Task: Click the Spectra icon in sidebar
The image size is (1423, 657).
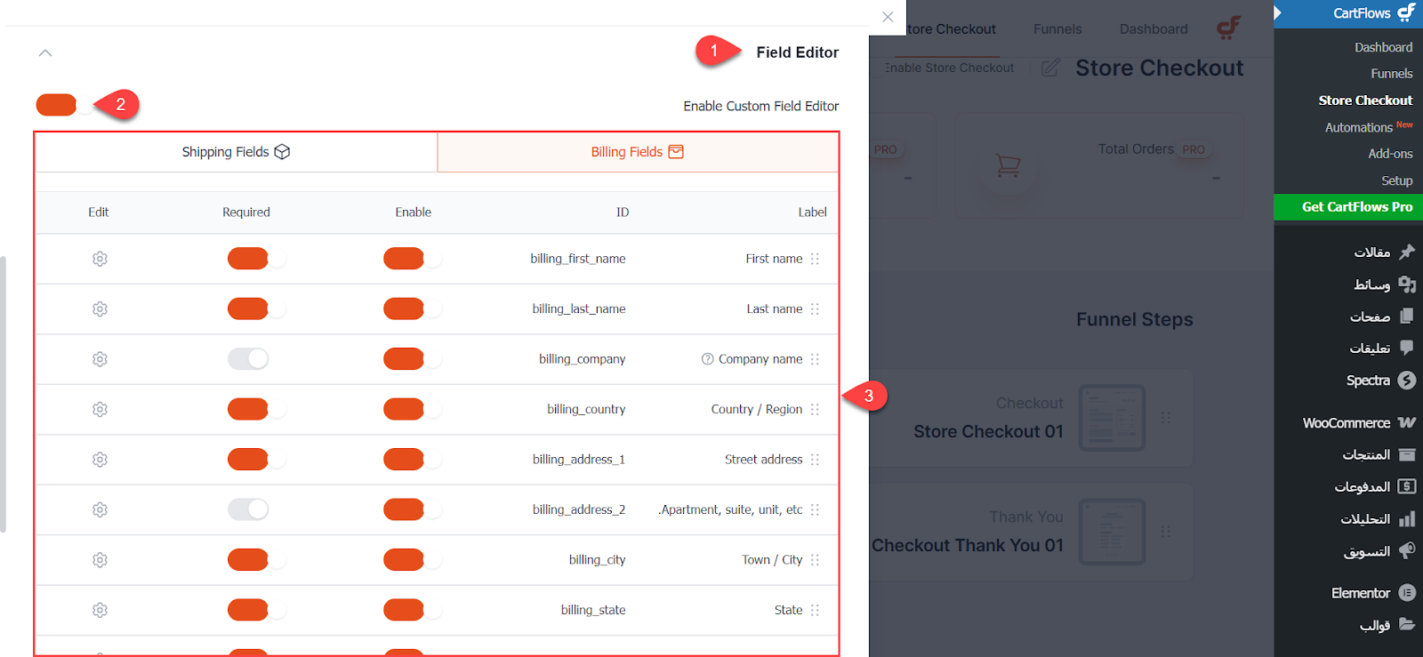Action: coord(1406,381)
